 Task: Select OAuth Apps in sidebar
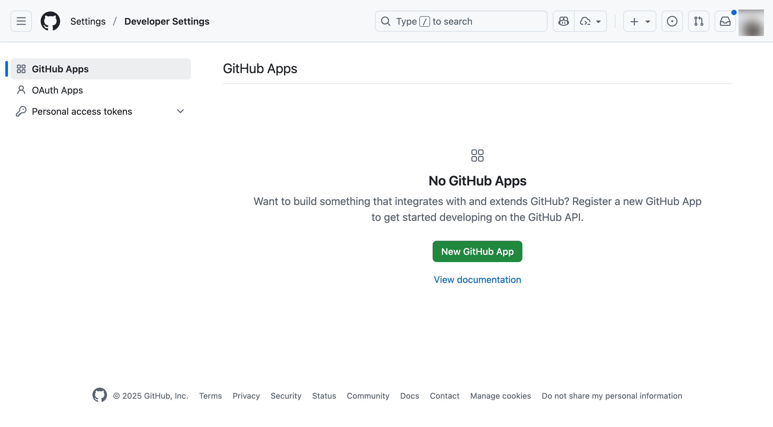(57, 90)
